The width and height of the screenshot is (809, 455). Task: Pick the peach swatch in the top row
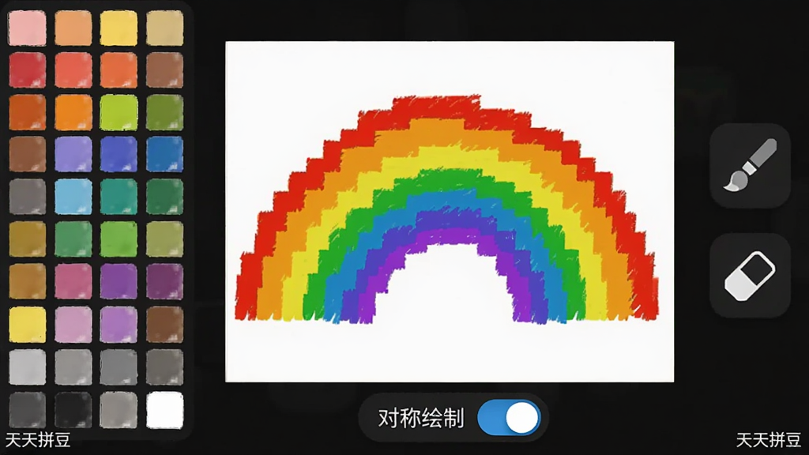pyautogui.click(x=73, y=28)
